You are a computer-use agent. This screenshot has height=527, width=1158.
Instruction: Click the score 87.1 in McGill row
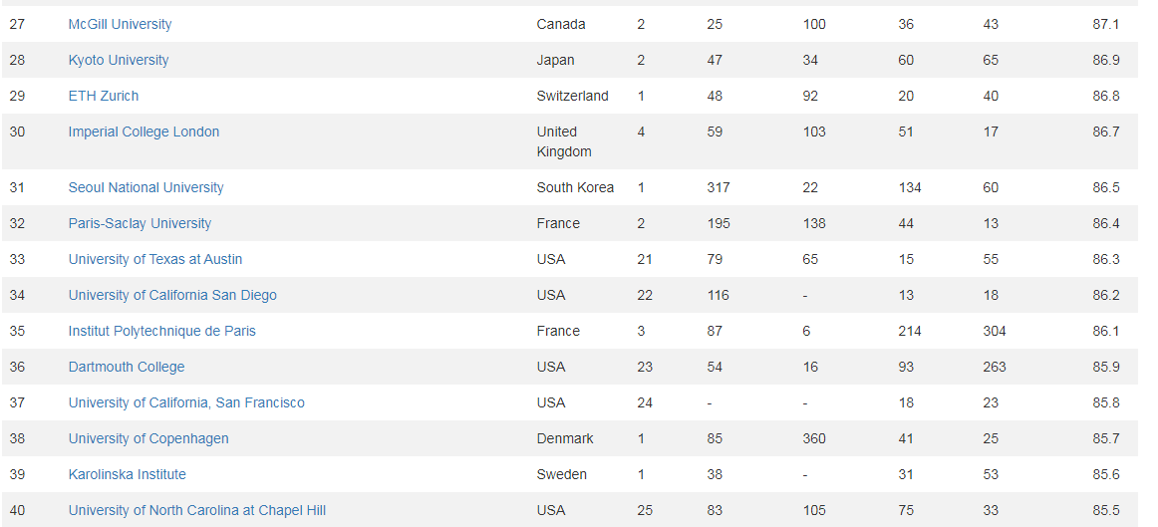point(1105,24)
